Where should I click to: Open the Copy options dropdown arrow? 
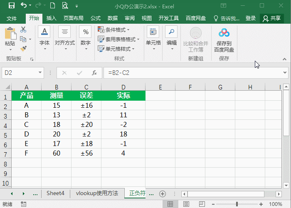pos(30,39)
